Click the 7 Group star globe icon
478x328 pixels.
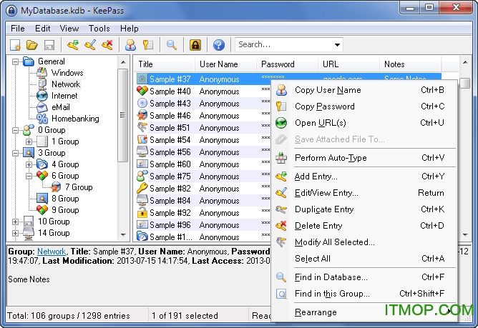(56, 187)
